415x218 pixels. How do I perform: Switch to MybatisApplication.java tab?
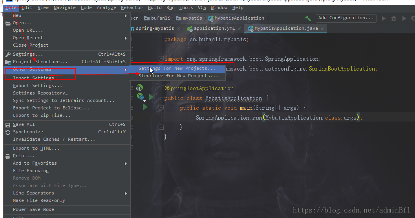point(286,28)
